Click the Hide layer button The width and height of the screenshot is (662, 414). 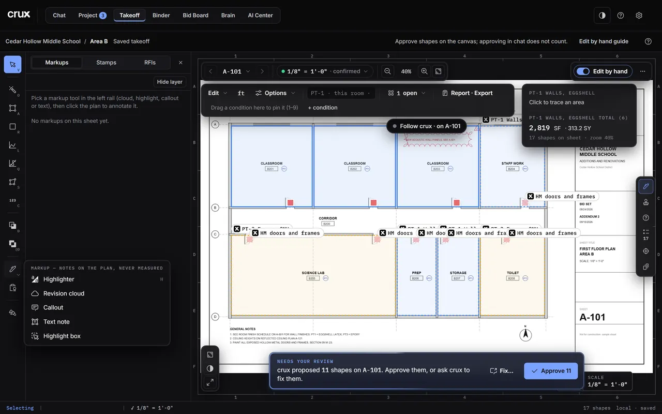(x=170, y=82)
